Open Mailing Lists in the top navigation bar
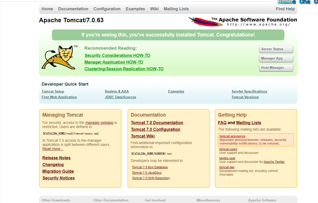The height and width of the screenshot is (203, 318). (176, 9)
